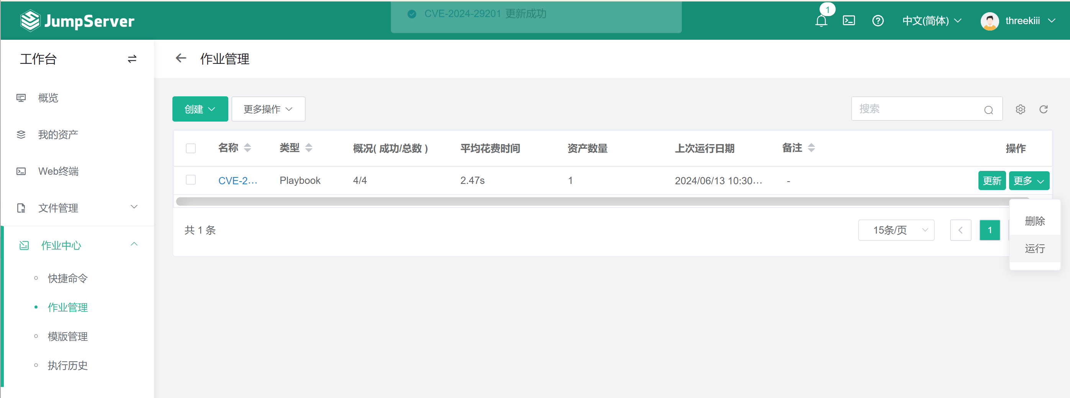
Task: Click the horizontal table scrollbar
Action: (x=582, y=201)
